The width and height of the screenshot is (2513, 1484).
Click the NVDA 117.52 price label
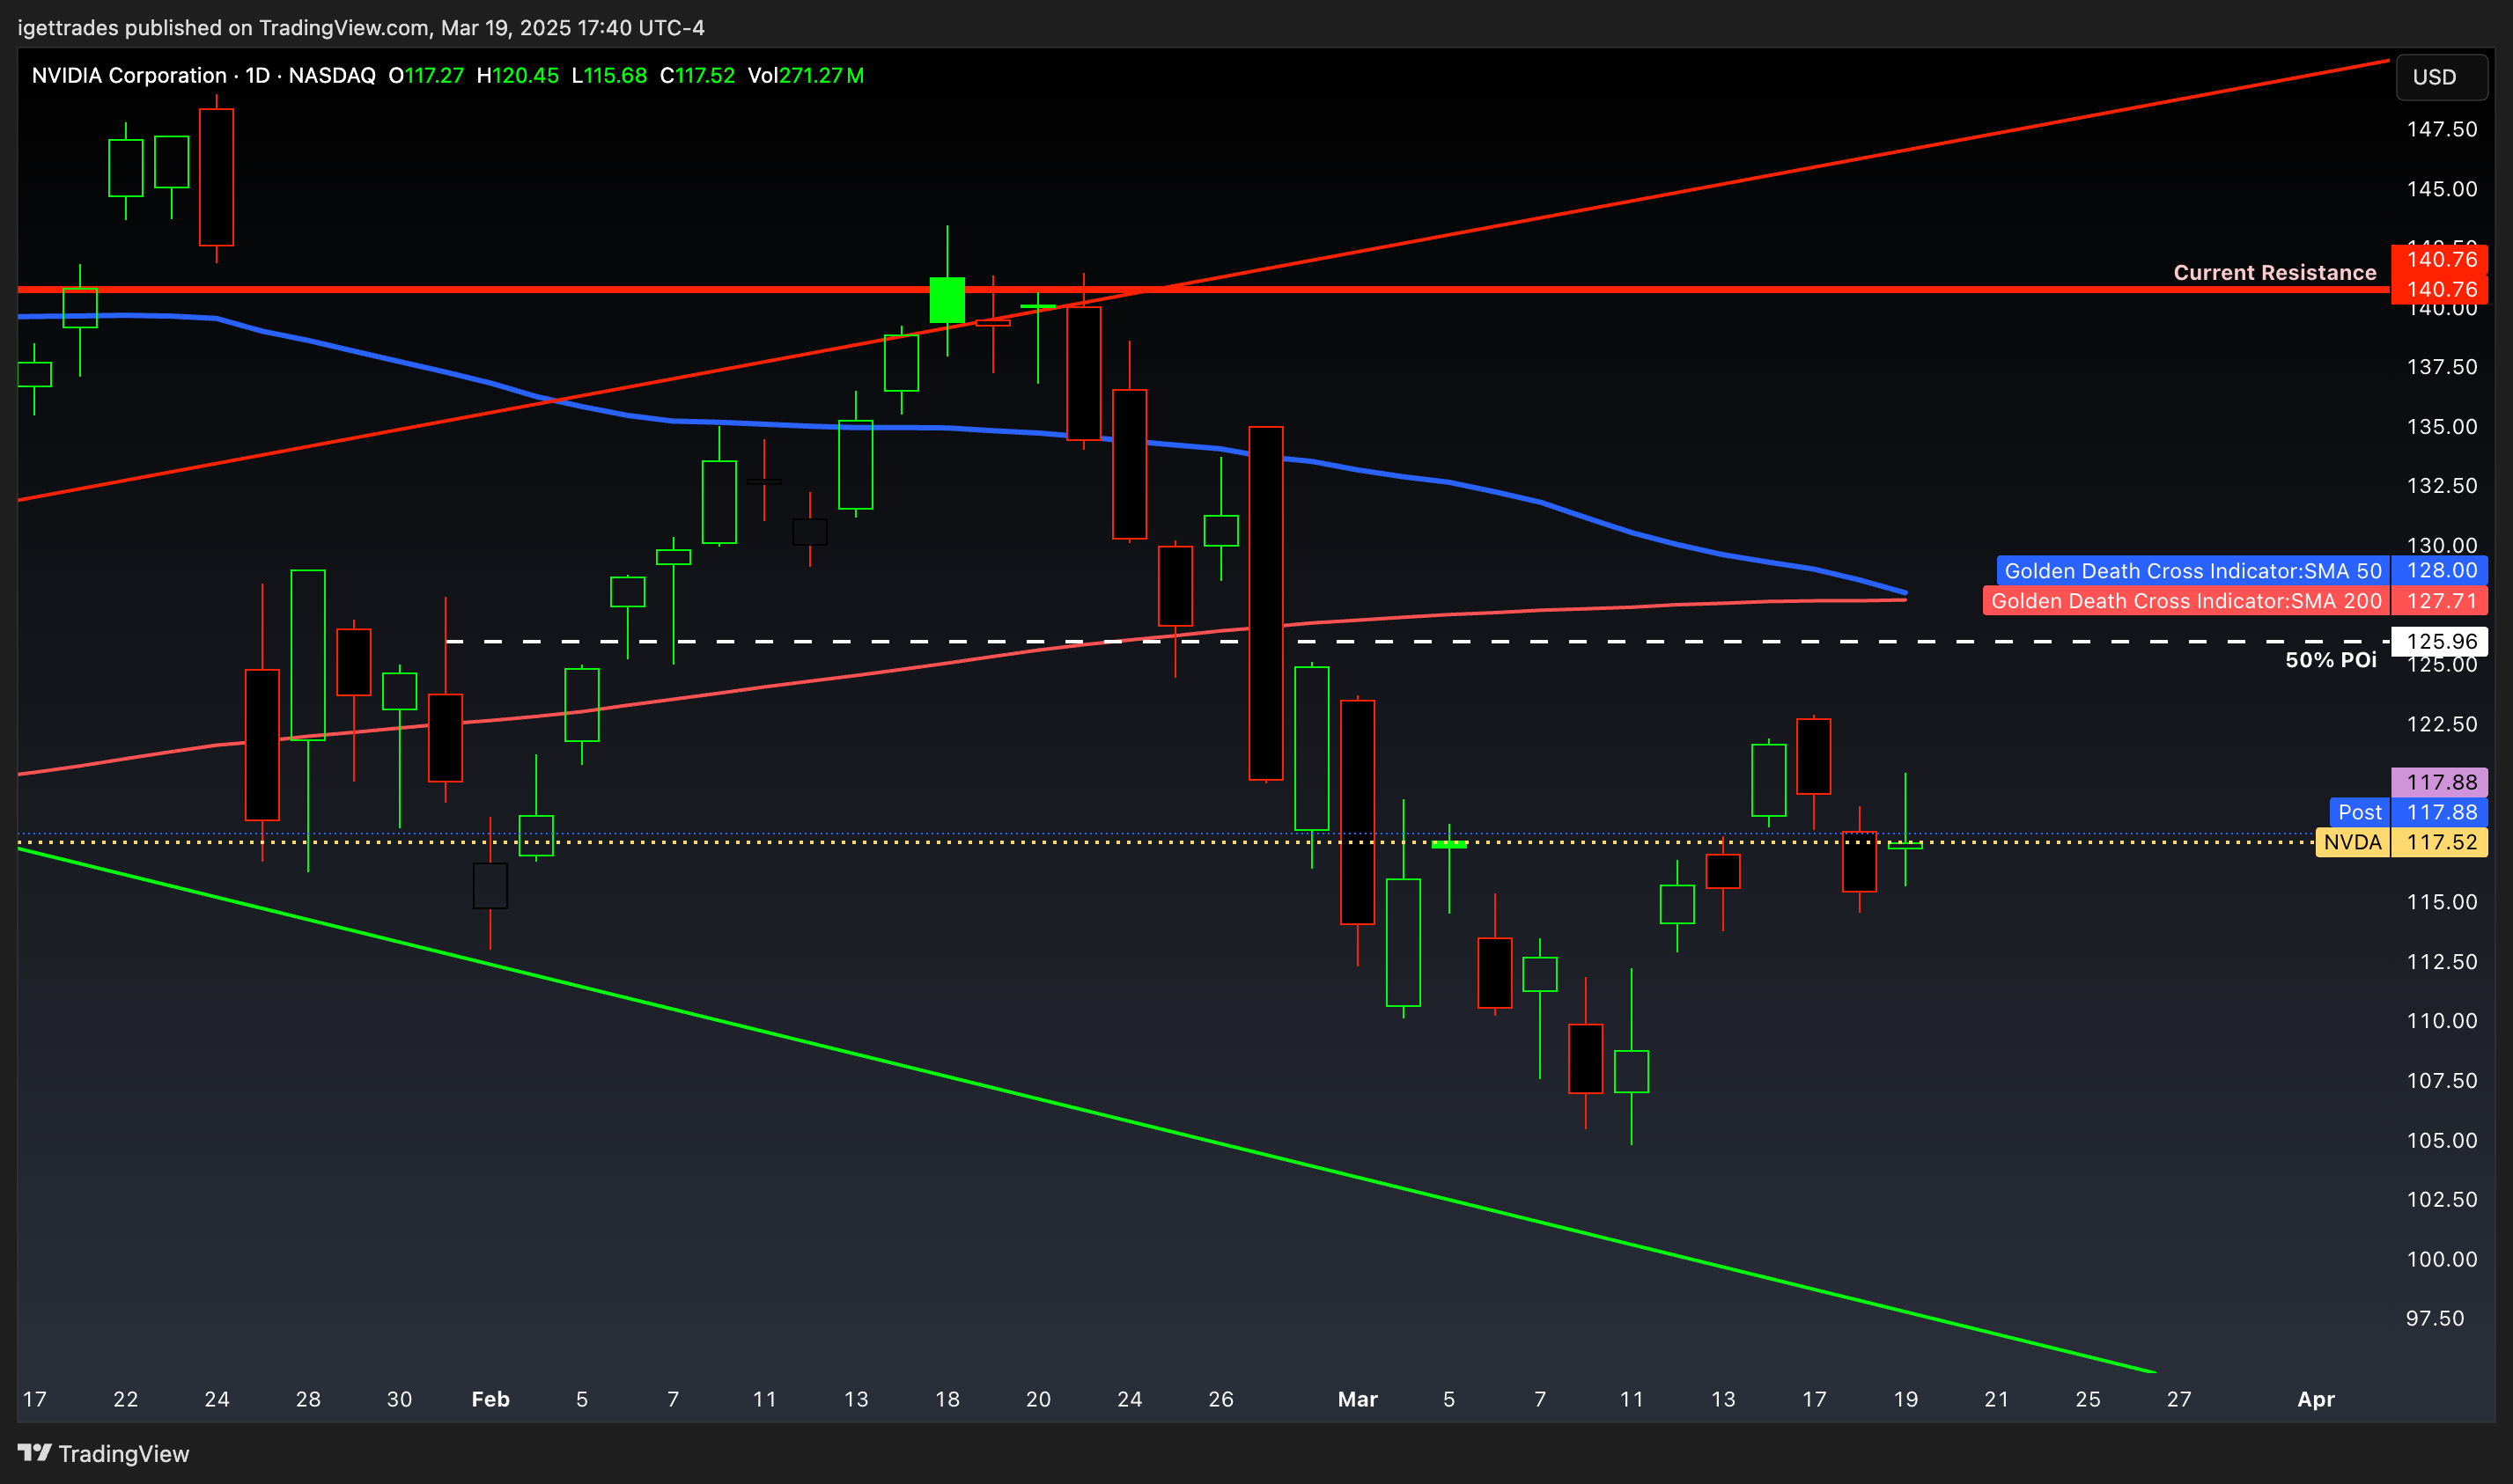tap(2402, 842)
